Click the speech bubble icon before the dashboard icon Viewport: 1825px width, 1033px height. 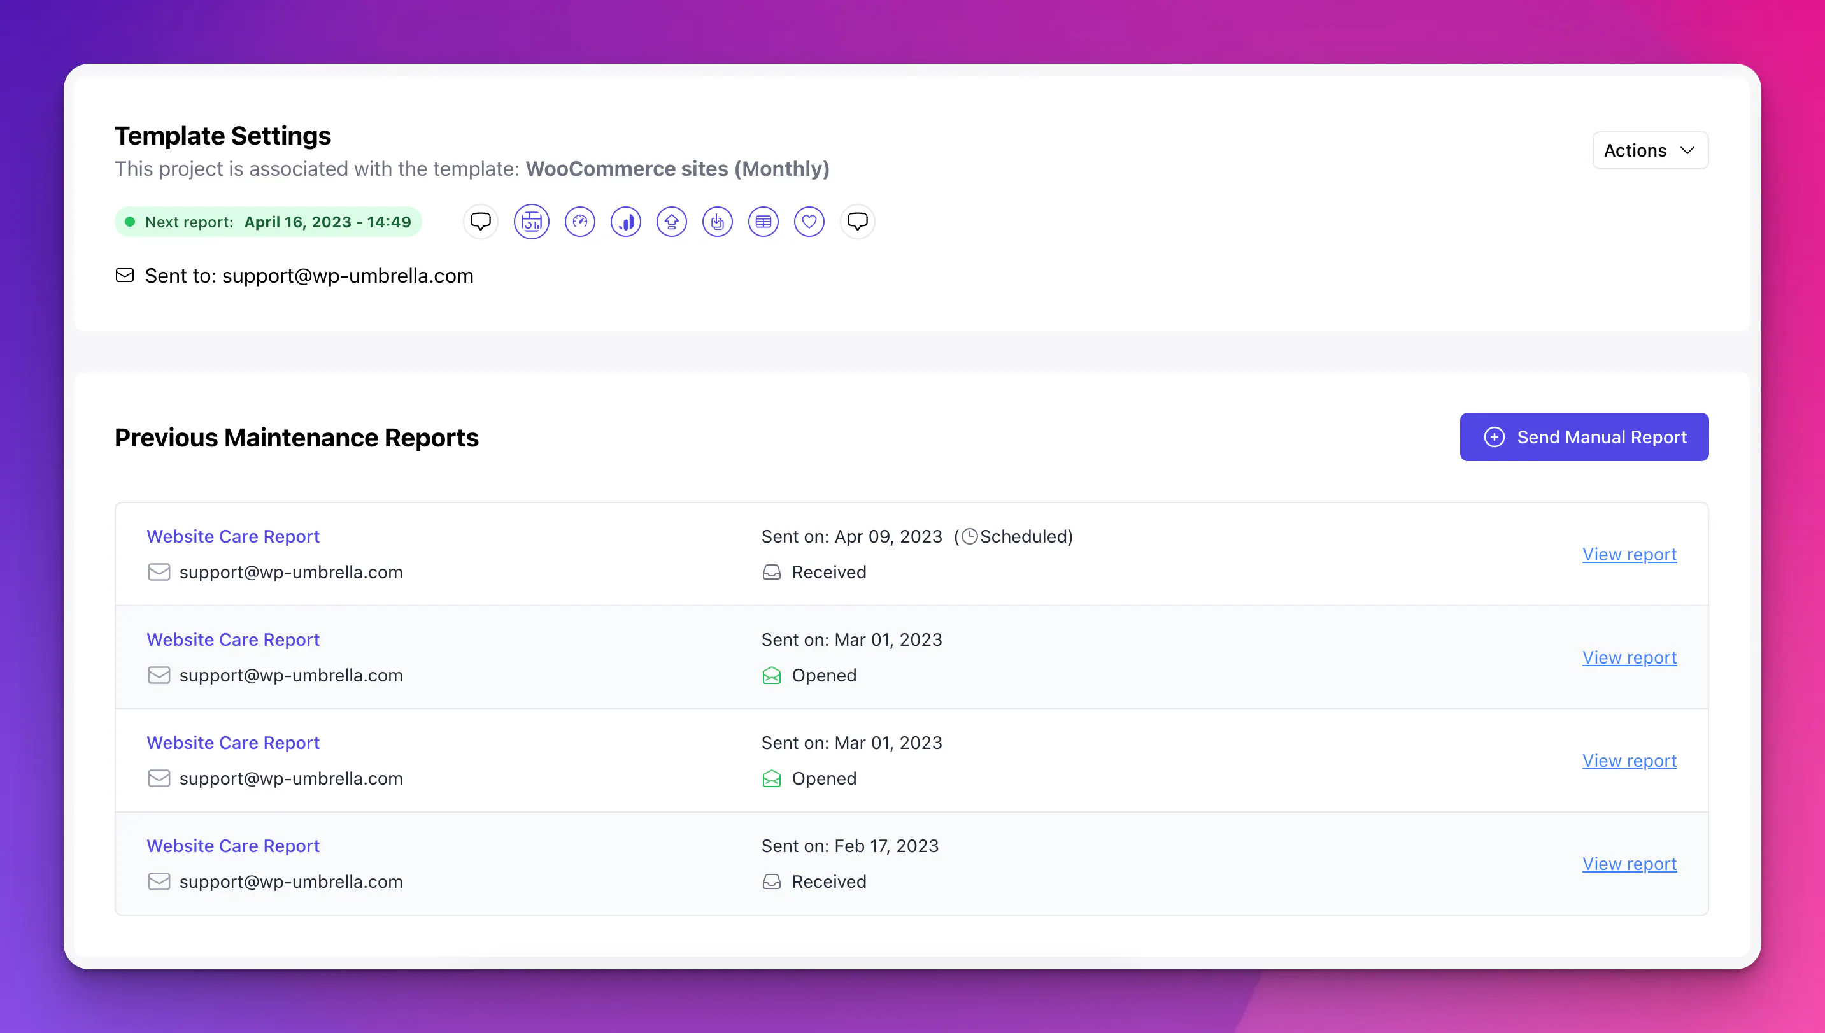(480, 222)
